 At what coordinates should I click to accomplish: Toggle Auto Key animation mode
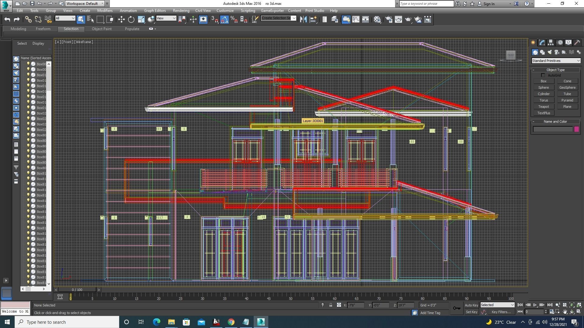click(x=471, y=305)
